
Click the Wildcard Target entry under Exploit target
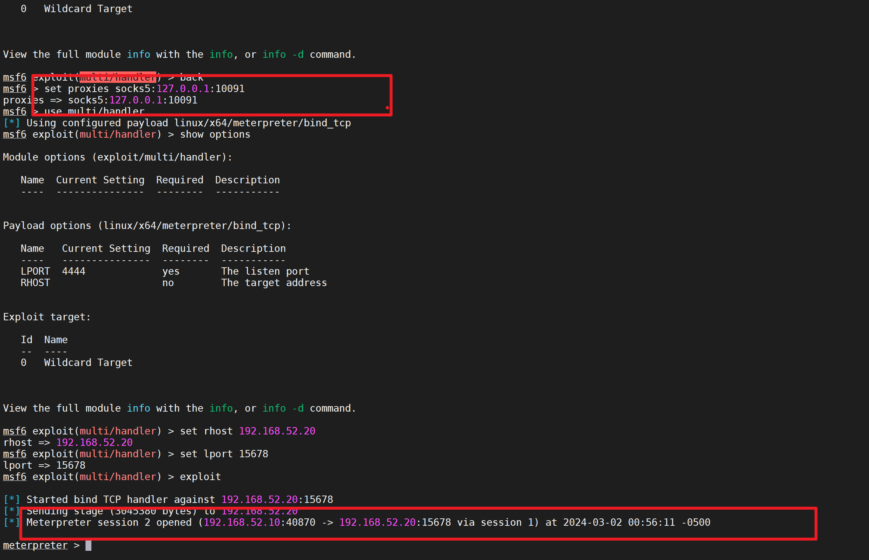pos(88,363)
